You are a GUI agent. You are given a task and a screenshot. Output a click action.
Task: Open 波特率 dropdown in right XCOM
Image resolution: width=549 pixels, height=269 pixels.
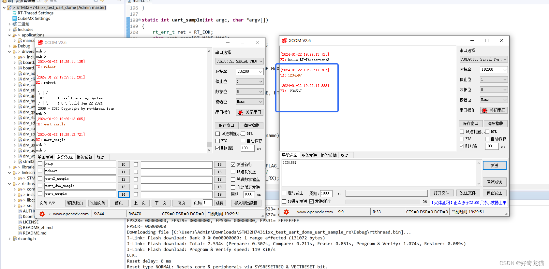[494, 69]
